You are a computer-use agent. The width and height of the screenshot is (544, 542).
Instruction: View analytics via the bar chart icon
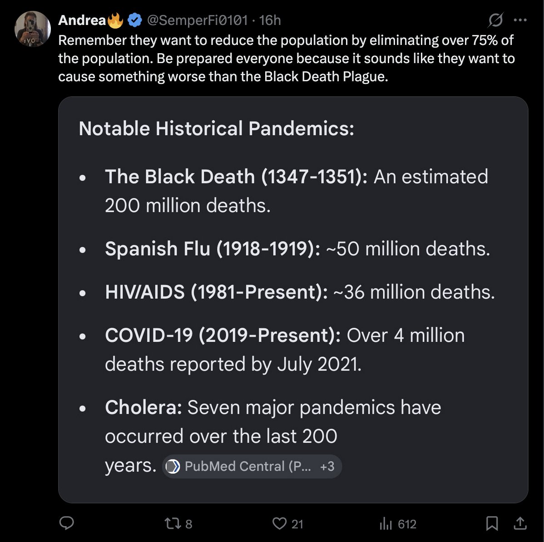(x=386, y=523)
